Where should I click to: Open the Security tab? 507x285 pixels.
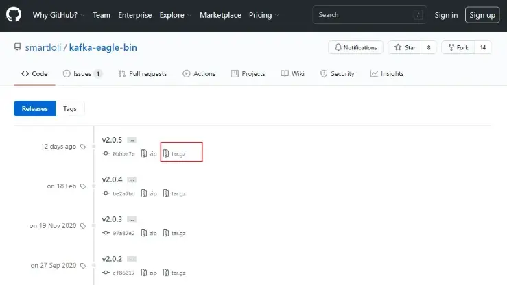click(x=338, y=73)
